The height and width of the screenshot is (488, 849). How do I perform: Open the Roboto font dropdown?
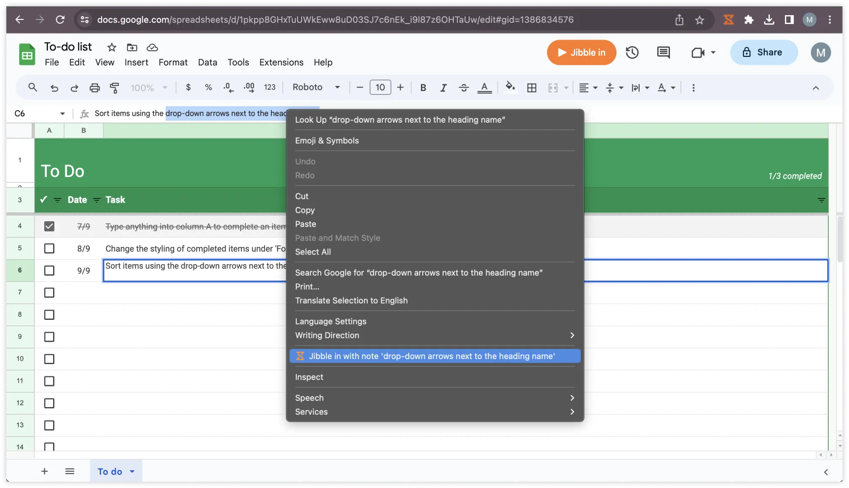coord(316,87)
